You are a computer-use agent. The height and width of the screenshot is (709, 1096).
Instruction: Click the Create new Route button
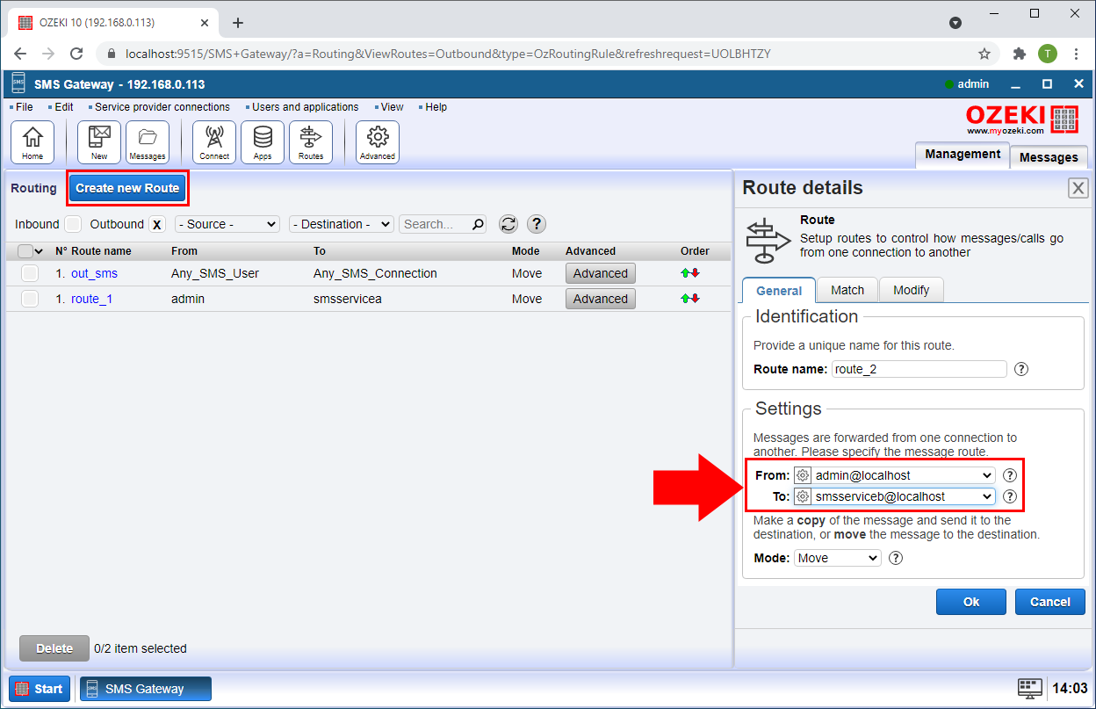tap(127, 188)
